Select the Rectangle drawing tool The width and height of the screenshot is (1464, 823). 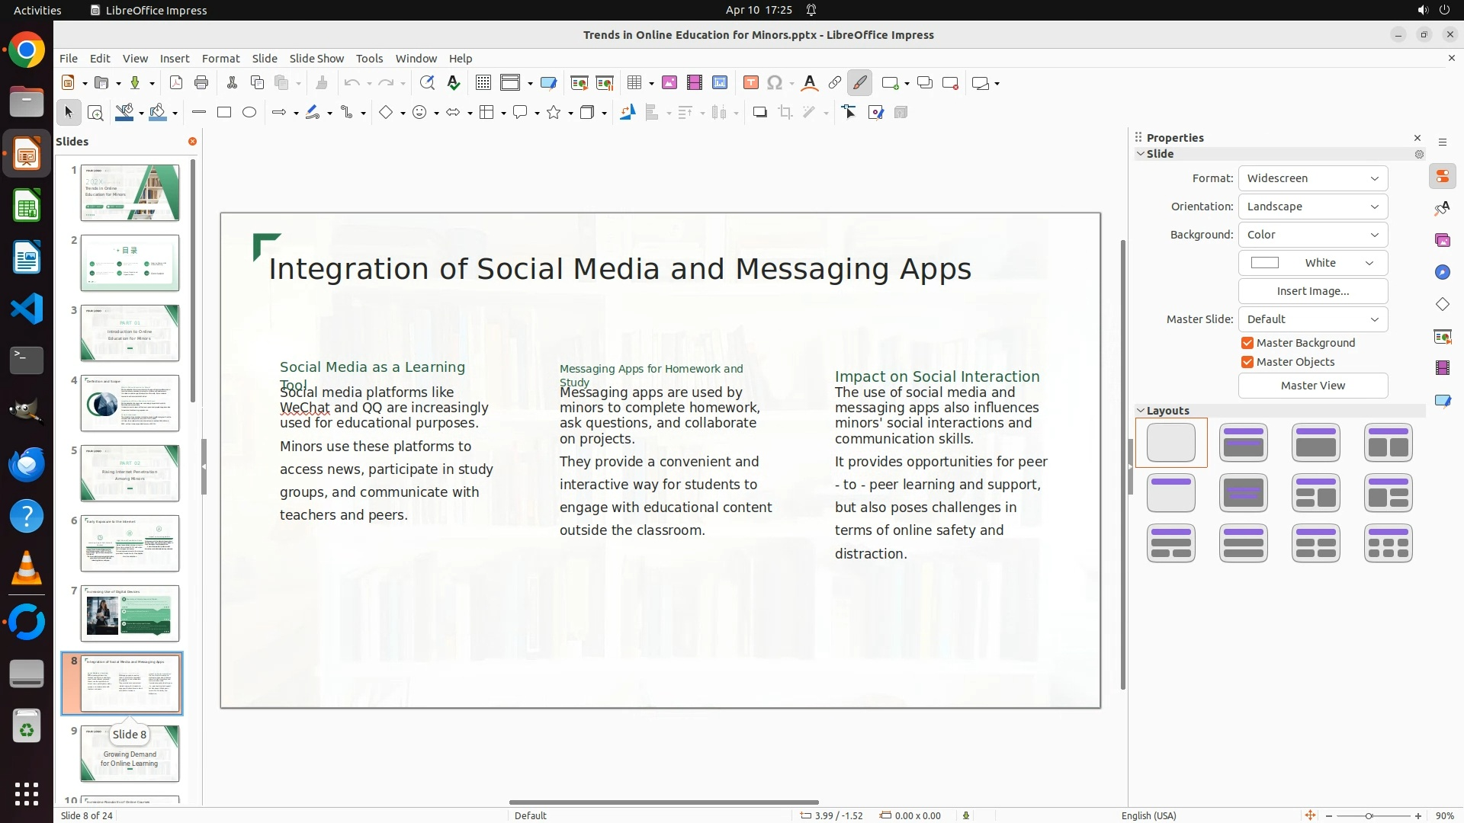[x=224, y=113]
